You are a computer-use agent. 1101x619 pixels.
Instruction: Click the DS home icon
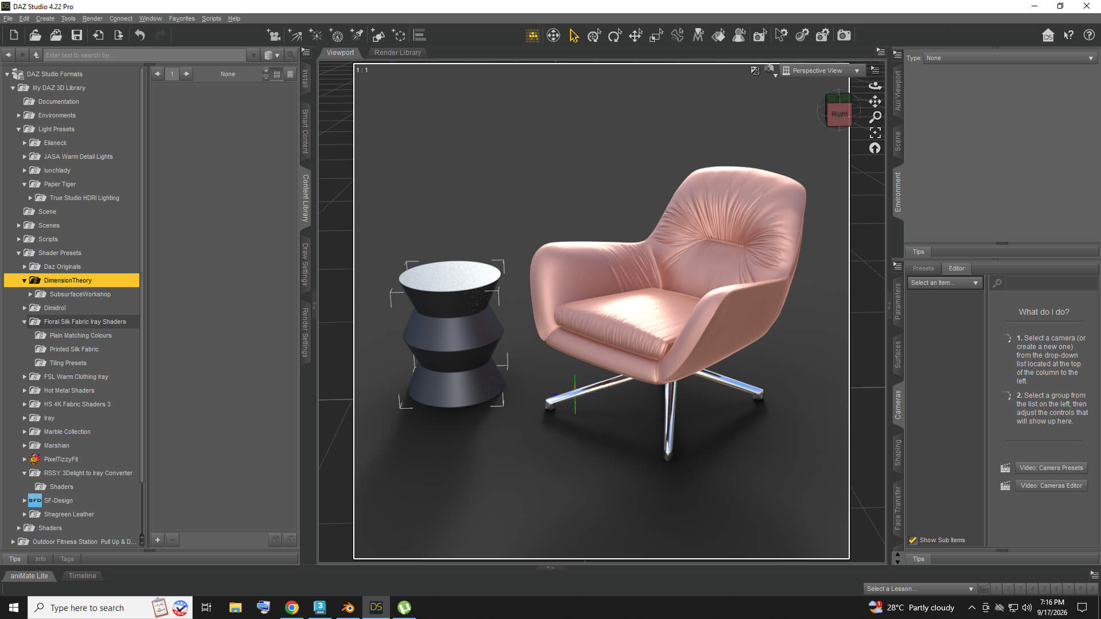[x=1048, y=36]
